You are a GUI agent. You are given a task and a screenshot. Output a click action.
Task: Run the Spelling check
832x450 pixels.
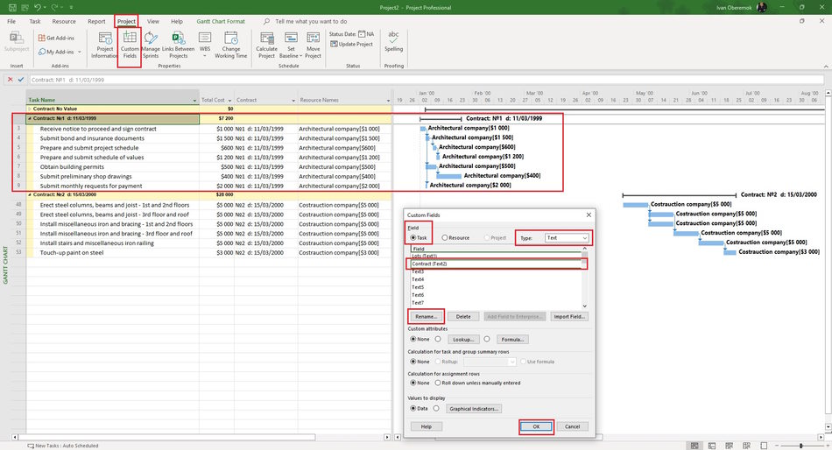click(393, 41)
